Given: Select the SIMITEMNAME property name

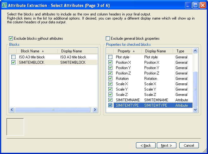Looking at the screenshot, I should (128, 100).
